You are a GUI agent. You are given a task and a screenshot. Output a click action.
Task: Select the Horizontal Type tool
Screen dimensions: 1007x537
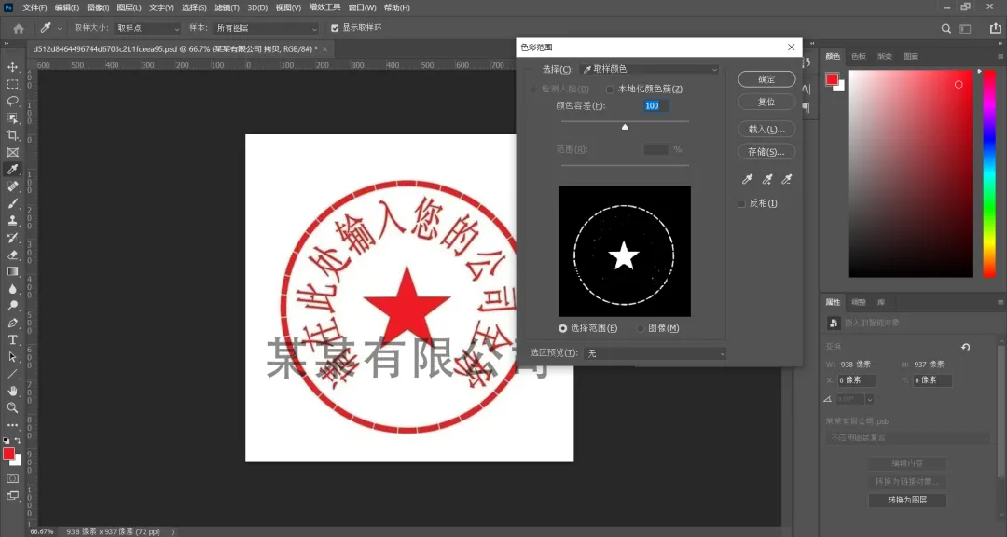[x=12, y=339]
